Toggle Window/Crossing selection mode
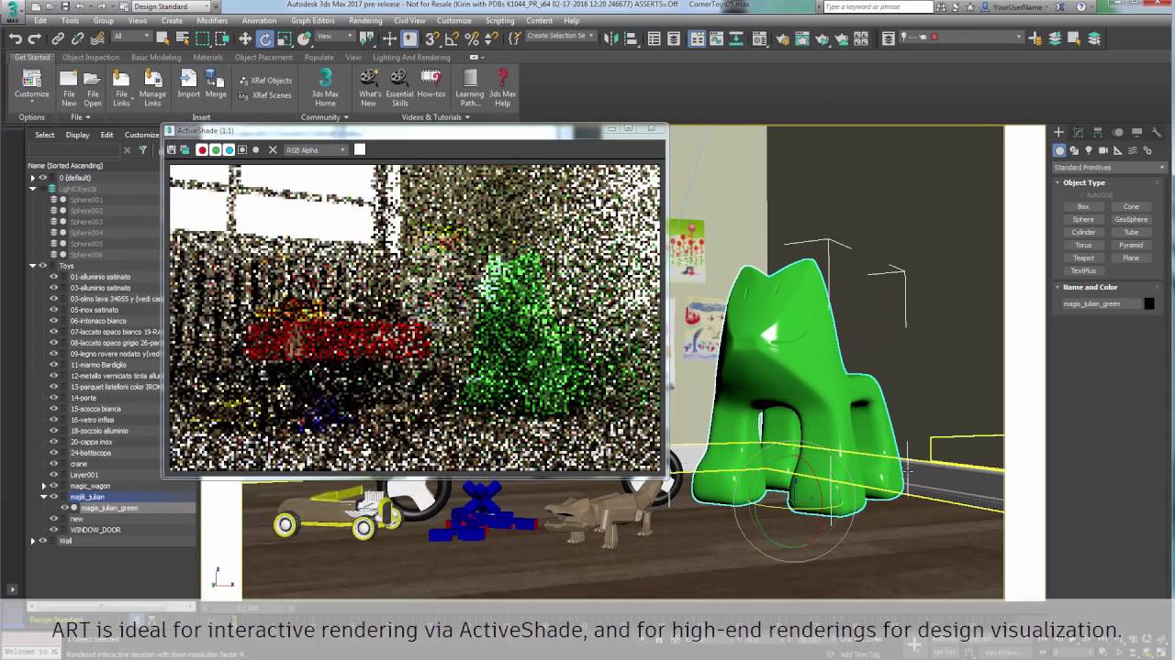This screenshot has height=660, width=1175. click(223, 38)
